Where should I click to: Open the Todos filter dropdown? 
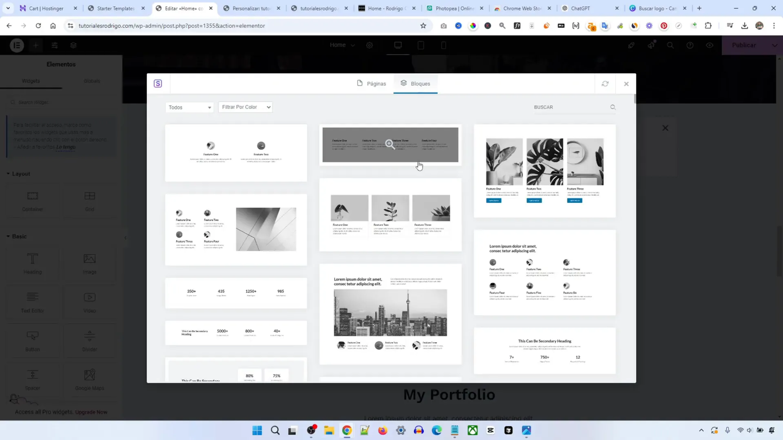click(x=189, y=107)
